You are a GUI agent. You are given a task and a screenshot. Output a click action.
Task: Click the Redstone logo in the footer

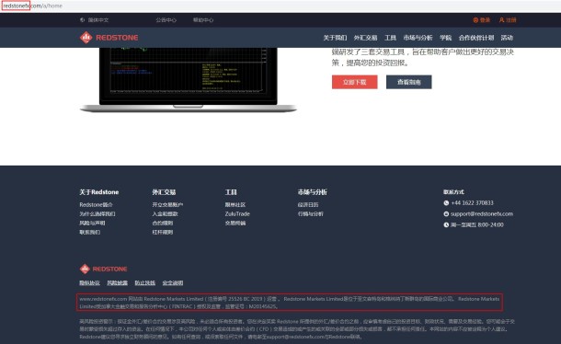pos(103,269)
